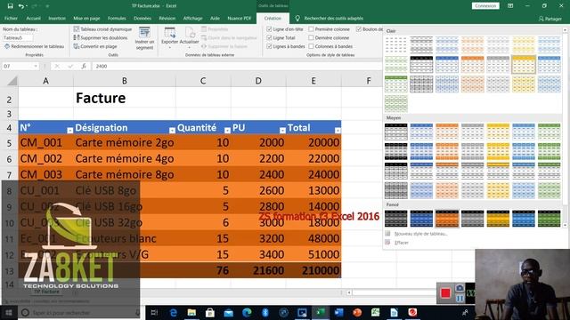570x320 pixels.
Task: Uncheck Ligne d'en-tête
Action: coord(269,29)
